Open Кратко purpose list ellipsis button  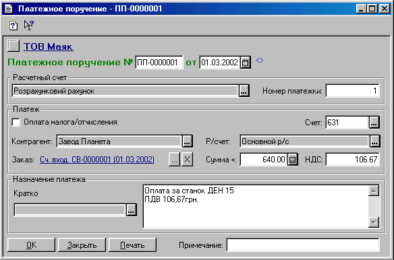(x=131, y=209)
